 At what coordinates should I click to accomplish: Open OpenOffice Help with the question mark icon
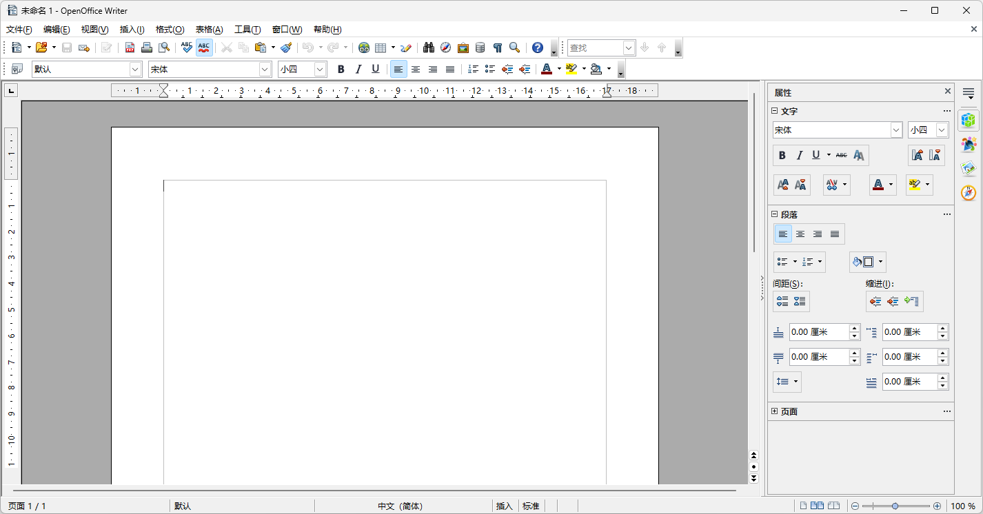coord(538,48)
